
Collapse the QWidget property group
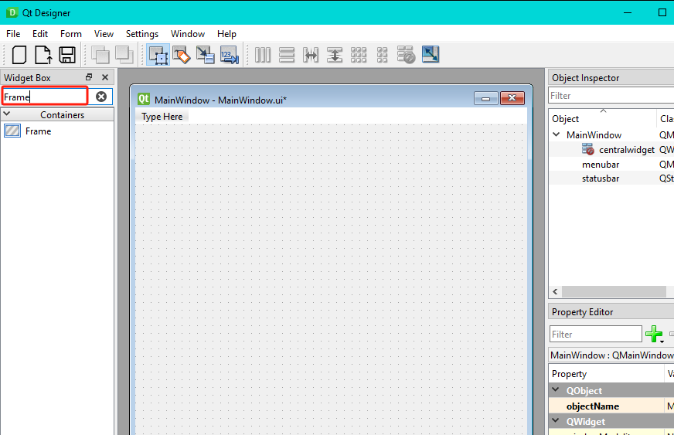557,421
